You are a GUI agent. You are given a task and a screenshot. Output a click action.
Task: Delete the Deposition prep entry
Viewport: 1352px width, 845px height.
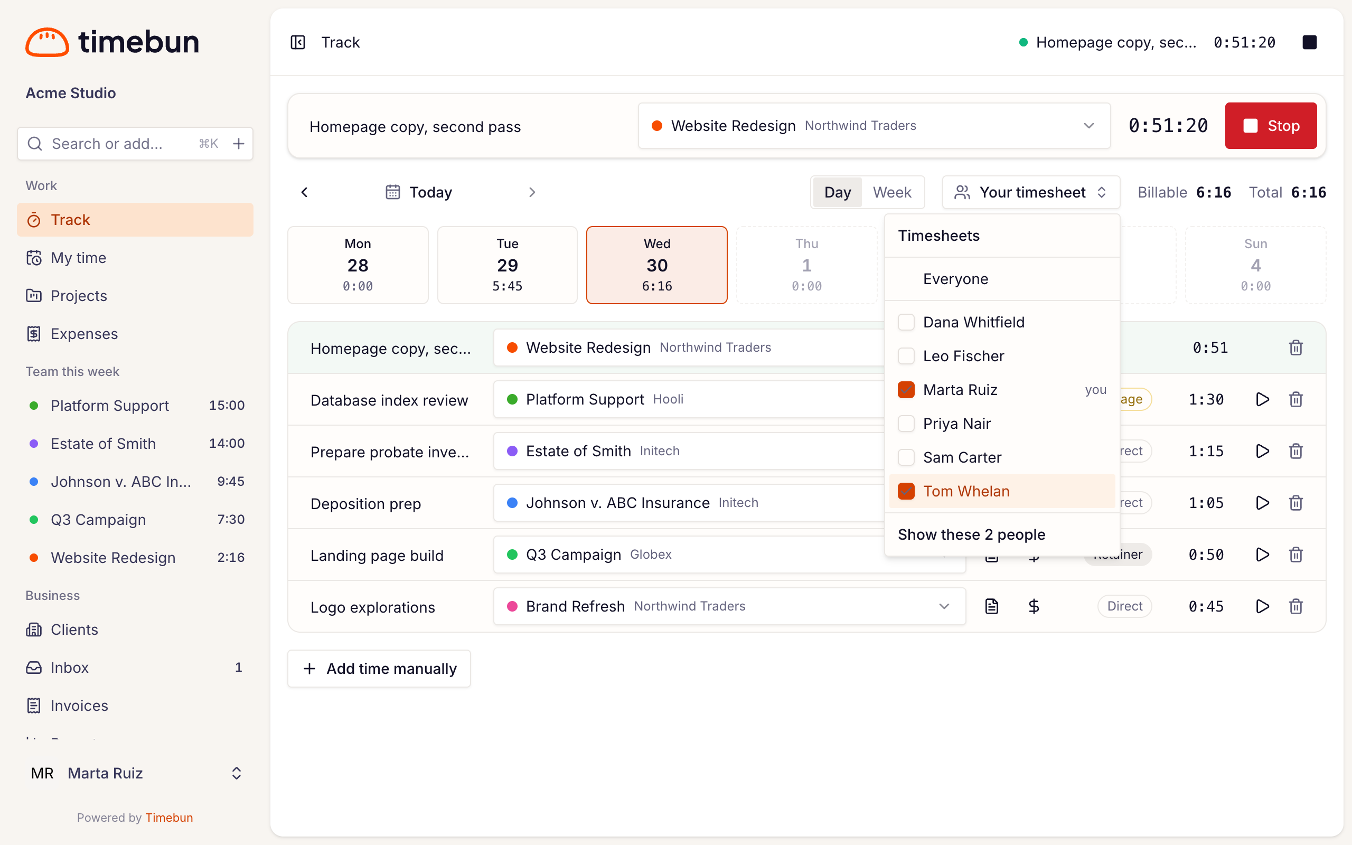[1296, 503]
